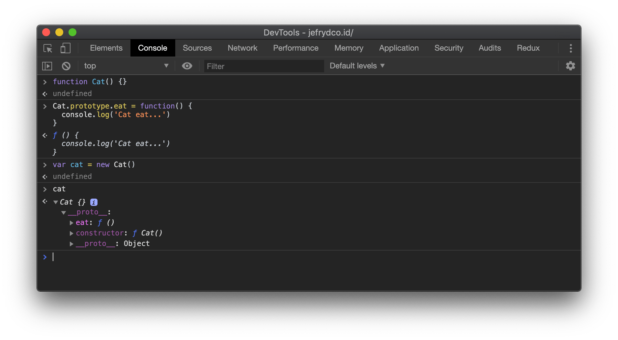Open the Redux tab
This screenshot has width=618, height=340.
click(x=528, y=48)
